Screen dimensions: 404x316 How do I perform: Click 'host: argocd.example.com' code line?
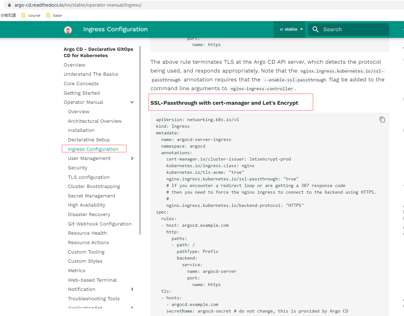click(197, 225)
